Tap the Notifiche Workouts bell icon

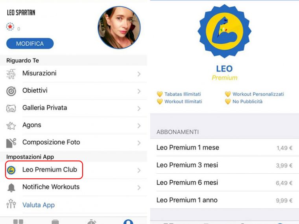pyautogui.click(x=11, y=187)
